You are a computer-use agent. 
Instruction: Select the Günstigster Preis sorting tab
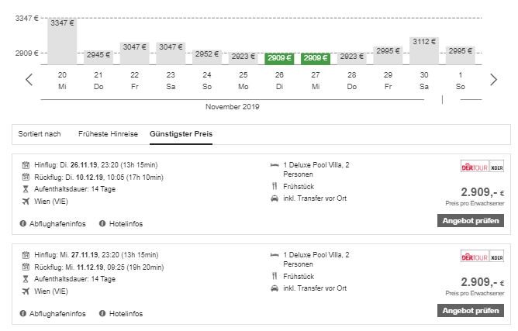click(181, 134)
